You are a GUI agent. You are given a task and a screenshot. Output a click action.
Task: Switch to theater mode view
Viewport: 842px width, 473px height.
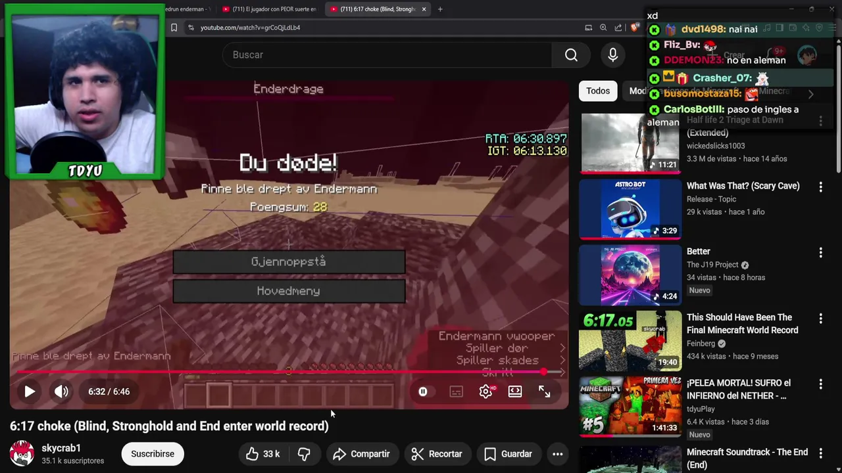click(515, 392)
